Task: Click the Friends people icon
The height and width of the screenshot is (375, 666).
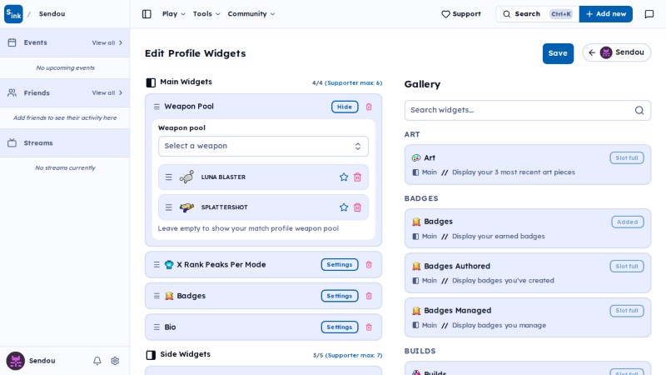Action: [12, 92]
